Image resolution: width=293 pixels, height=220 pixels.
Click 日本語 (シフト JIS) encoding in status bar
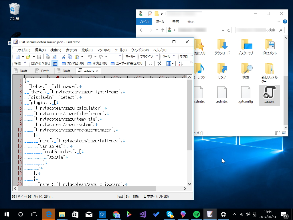pyautogui.click(x=156, y=197)
